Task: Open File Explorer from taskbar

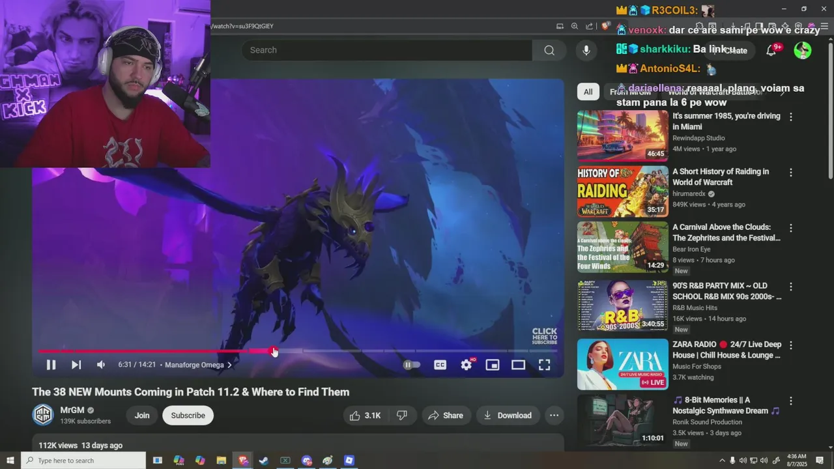Action: (x=221, y=461)
